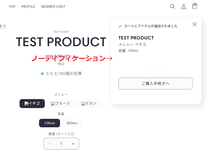Click the cart item count badge
Image resolution: width=211 pixels, height=150 pixels.
(196, 8)
